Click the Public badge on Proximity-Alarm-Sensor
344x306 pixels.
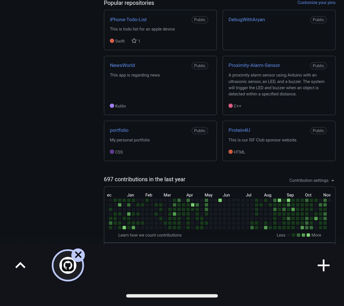click(318, 66)
